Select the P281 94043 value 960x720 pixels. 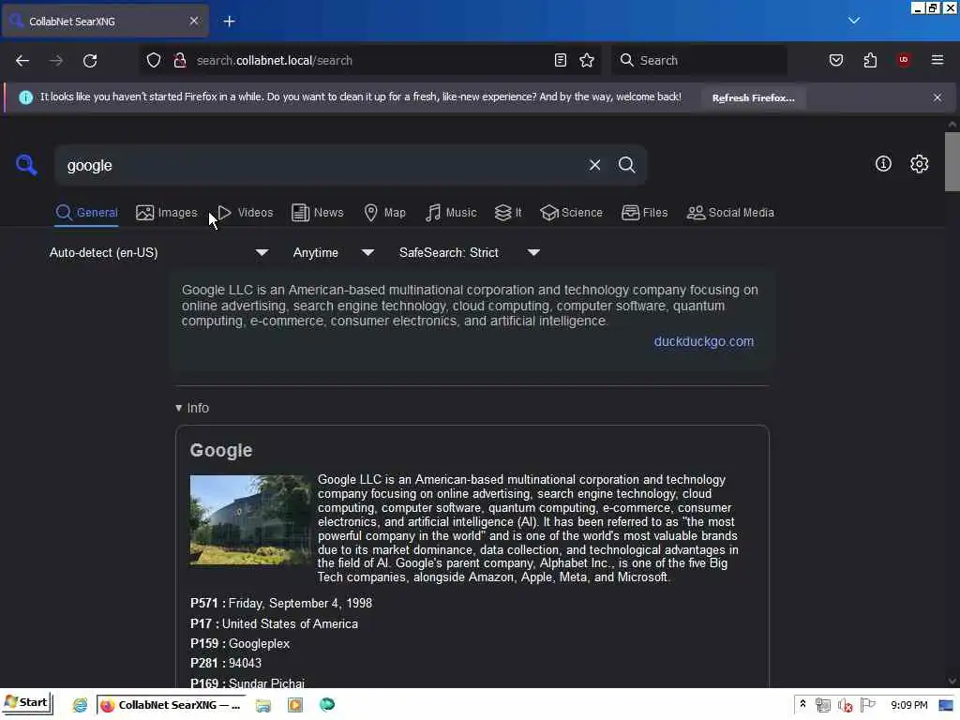coord(245,663)
